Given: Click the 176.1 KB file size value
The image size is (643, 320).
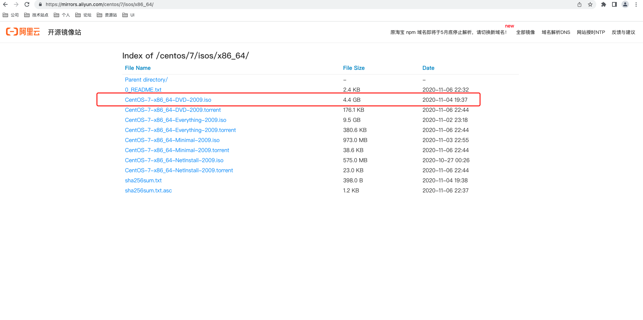Looking at the screenshot, I should tap(354, 110).
